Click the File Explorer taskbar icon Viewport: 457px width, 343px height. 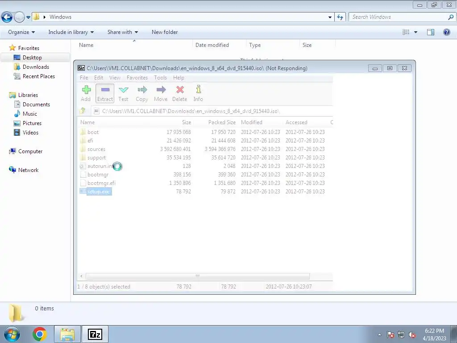[67, 334]
